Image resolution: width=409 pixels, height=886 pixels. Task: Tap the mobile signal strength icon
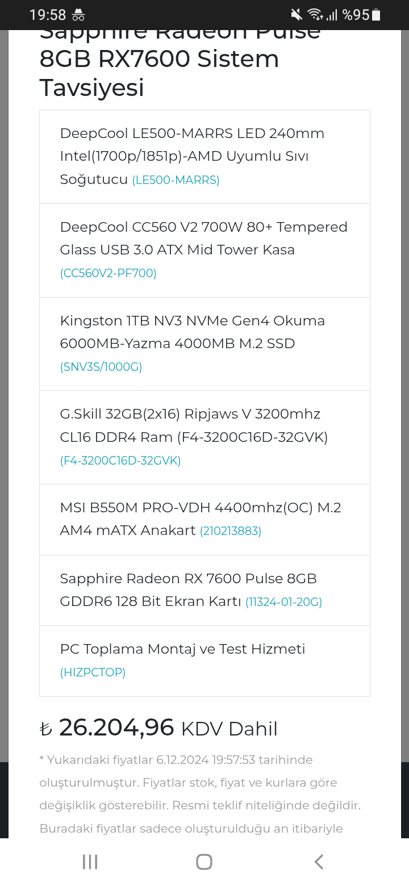332,15
